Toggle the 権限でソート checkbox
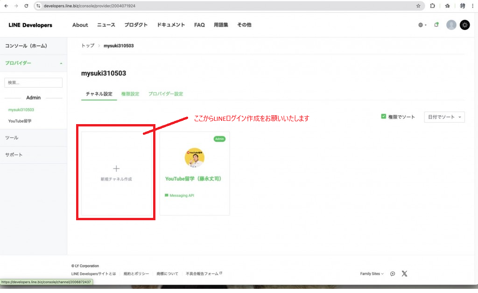The width and height of the screenshot is (478, 293). click(384, 116)
